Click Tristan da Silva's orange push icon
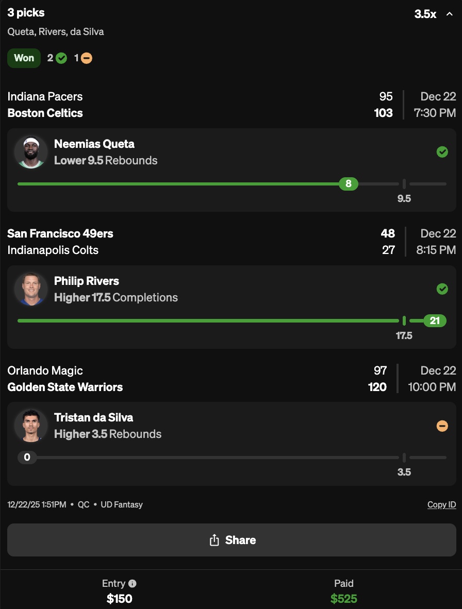462x609 pixels. click(x=442, y=426)
